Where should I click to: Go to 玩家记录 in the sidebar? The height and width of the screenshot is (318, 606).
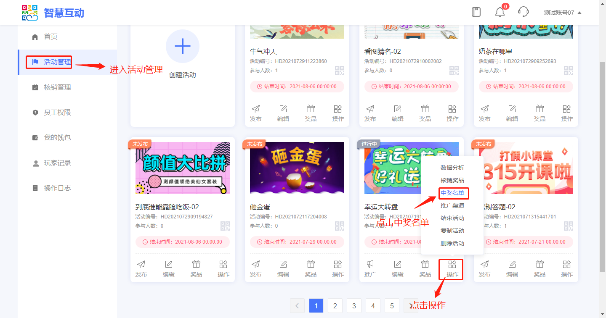pyautogui.click(x=57, y=163)
